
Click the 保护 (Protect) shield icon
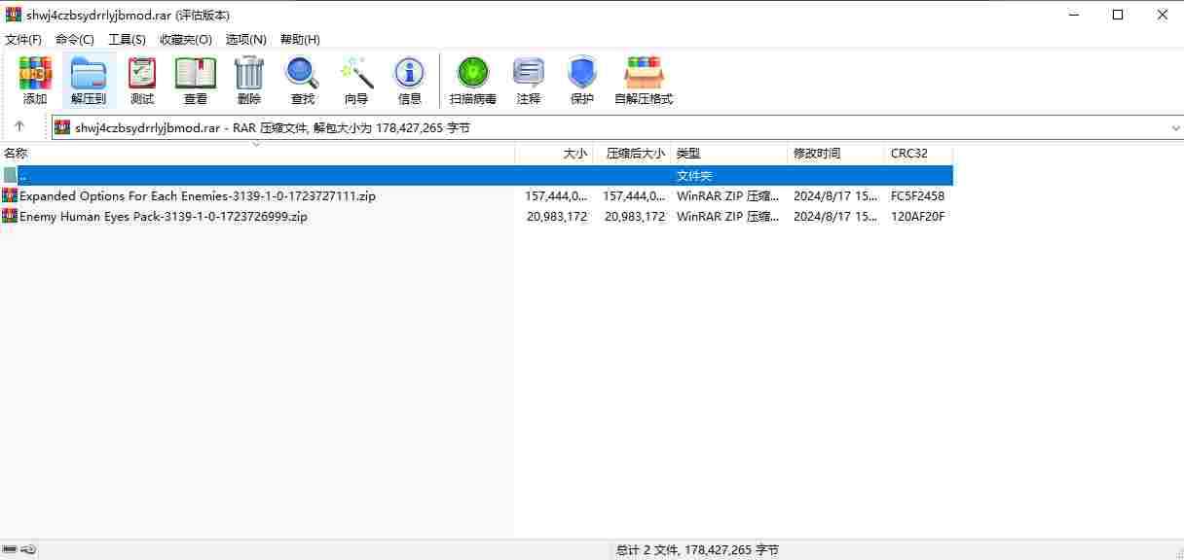pos(582,80)
